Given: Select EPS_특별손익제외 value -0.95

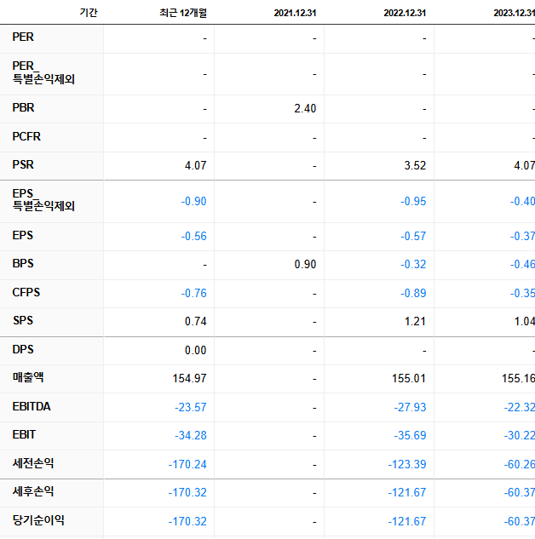Looking at the screenshot, I should (413, 202).
